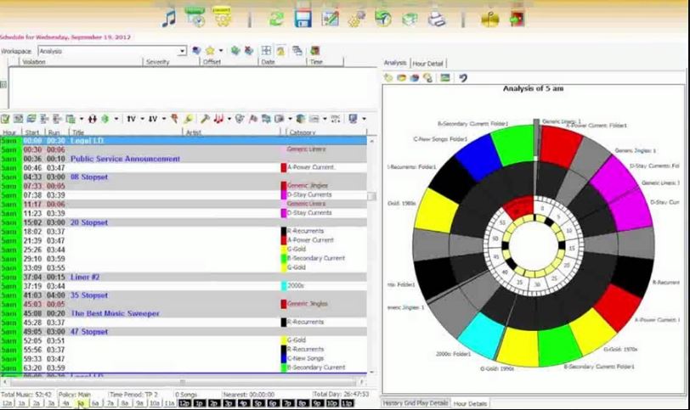Click the Artist column header
The image size is (690, 410).
(x=195, y=132)
